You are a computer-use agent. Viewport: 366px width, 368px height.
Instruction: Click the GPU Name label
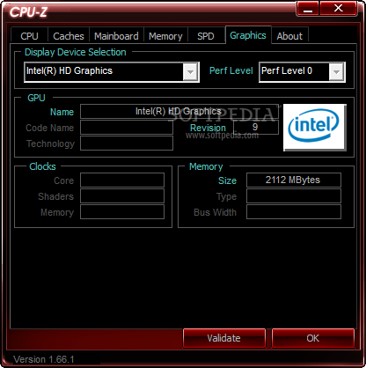[x=62, y=112]
